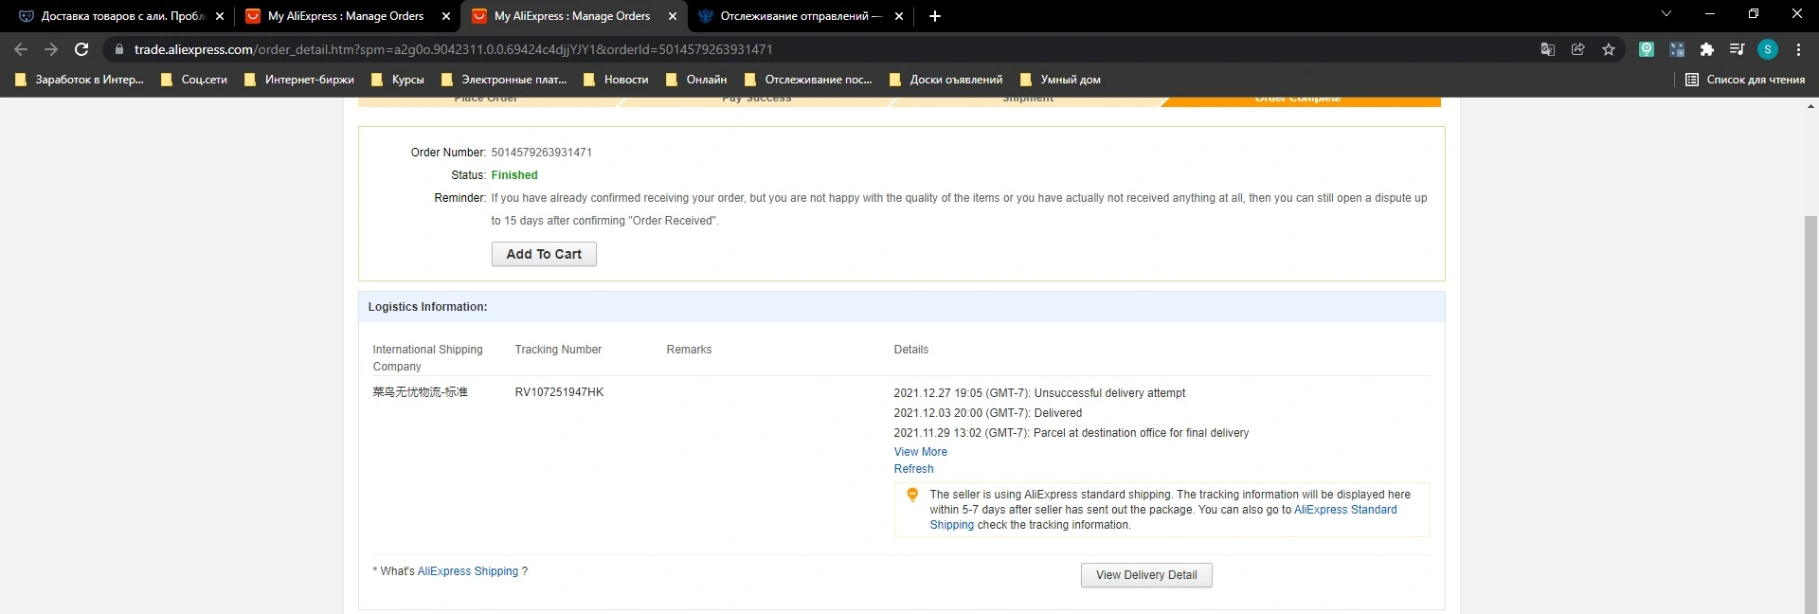Select the active 'My AliExpress : Manage Orders' tab
The width and height of the screenshot is (1819, 614).
(573, 16)
